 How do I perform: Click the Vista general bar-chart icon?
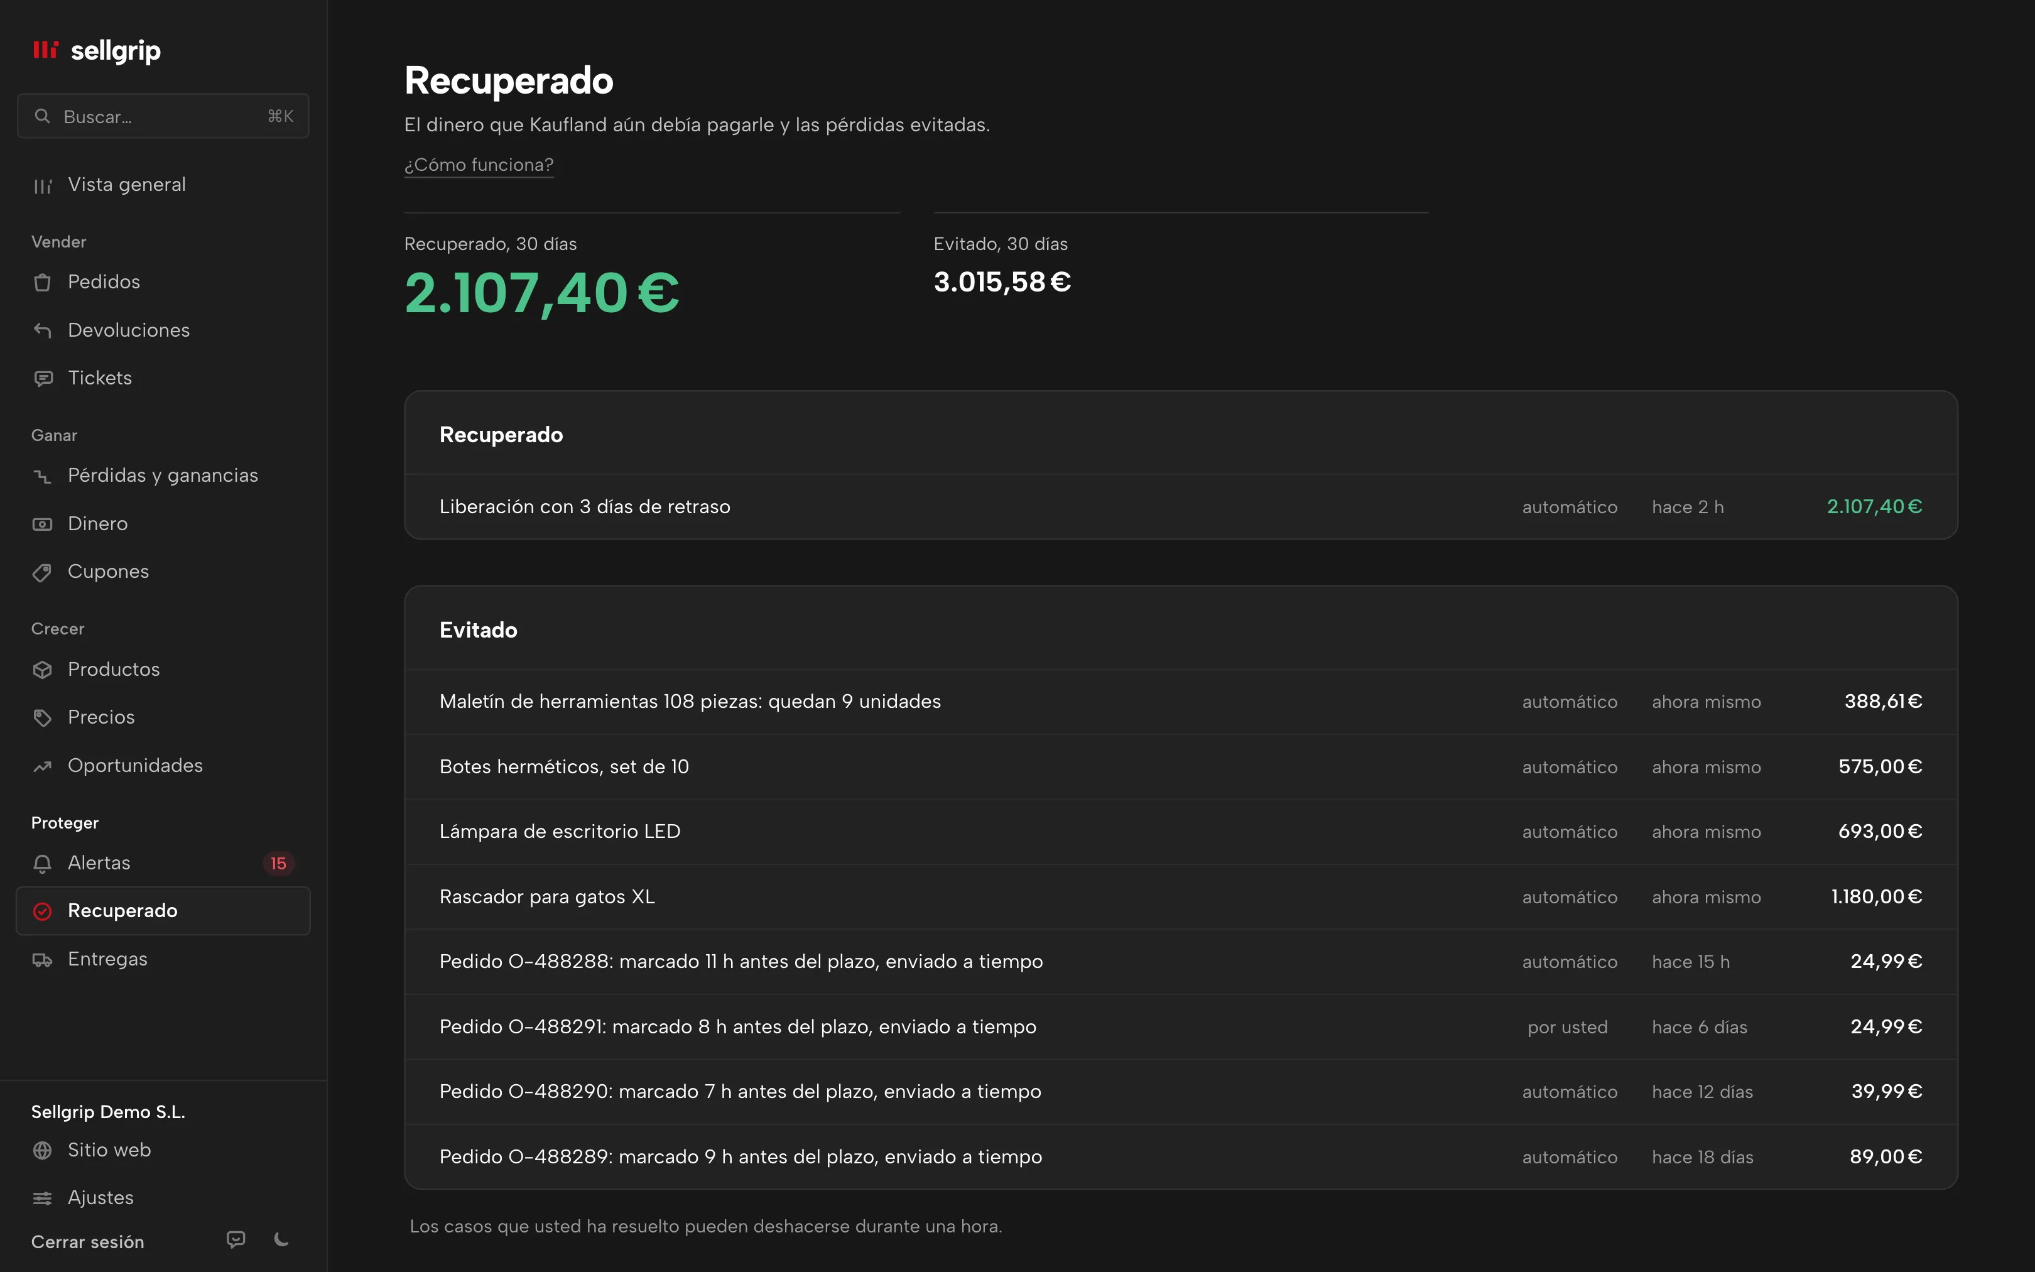(x=42, y=186)
